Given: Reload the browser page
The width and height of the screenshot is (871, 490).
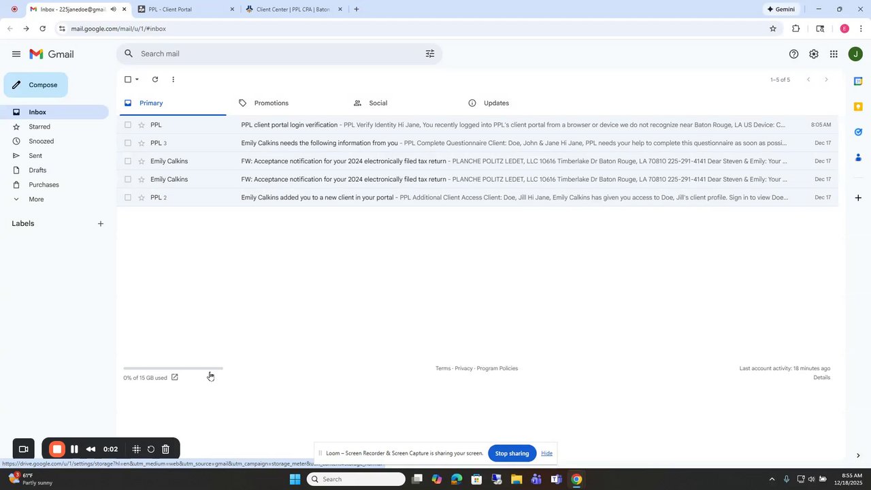Looking at the screenshot, I should pos(43,29).
